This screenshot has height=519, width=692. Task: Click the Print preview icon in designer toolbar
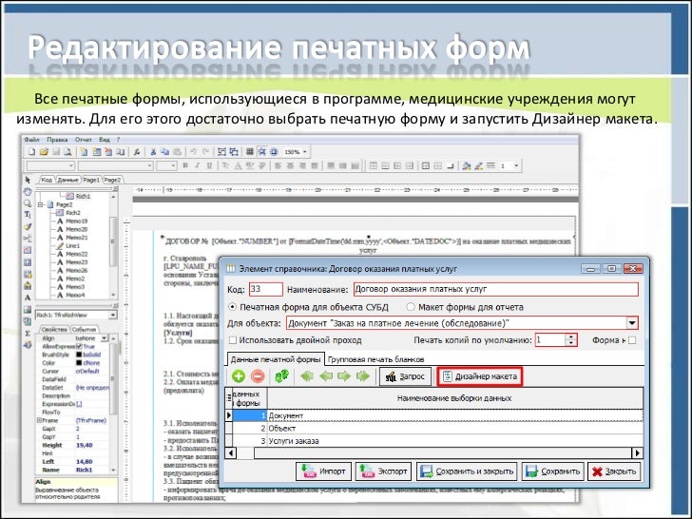(67, 152)
